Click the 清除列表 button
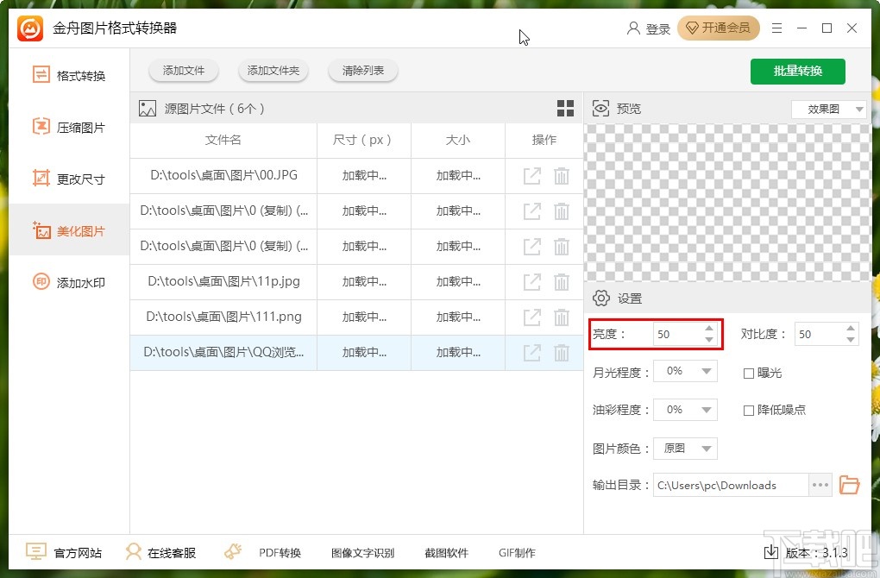Screen dimensions: 880x578 pyautogui.click(x=362, y=72)
